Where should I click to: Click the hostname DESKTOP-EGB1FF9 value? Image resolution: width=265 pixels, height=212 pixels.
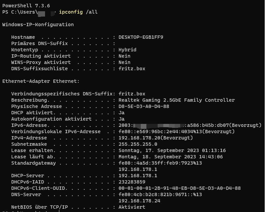pos(141,37)
